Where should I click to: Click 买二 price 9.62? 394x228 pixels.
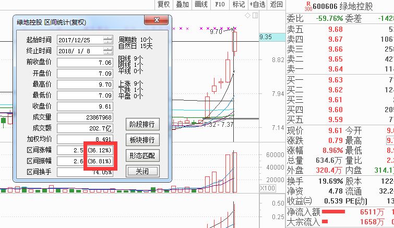pyautogui.click(x=336, y=90)
